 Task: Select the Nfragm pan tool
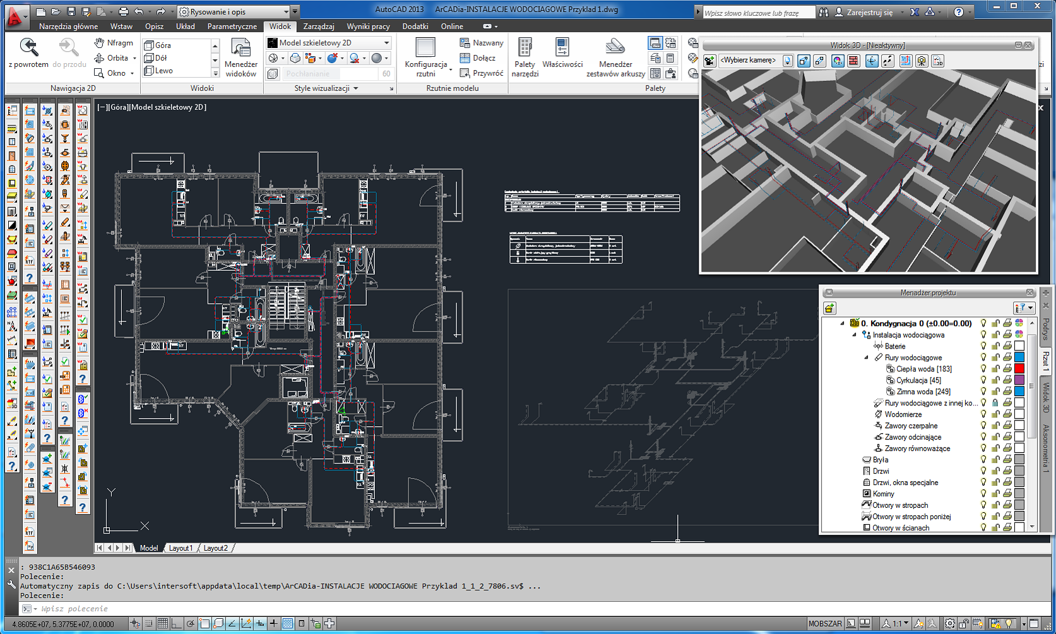[114, 42]
